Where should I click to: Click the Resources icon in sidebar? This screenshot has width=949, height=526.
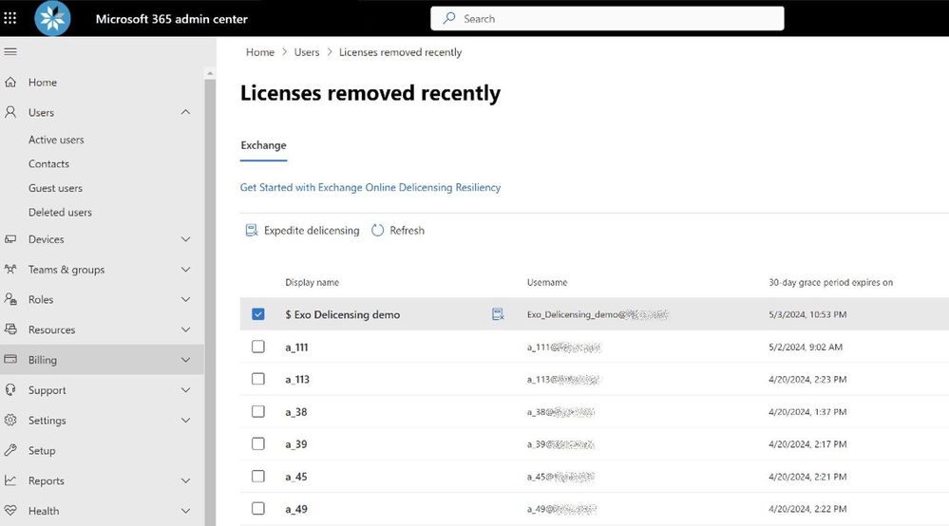pos(10,329)
